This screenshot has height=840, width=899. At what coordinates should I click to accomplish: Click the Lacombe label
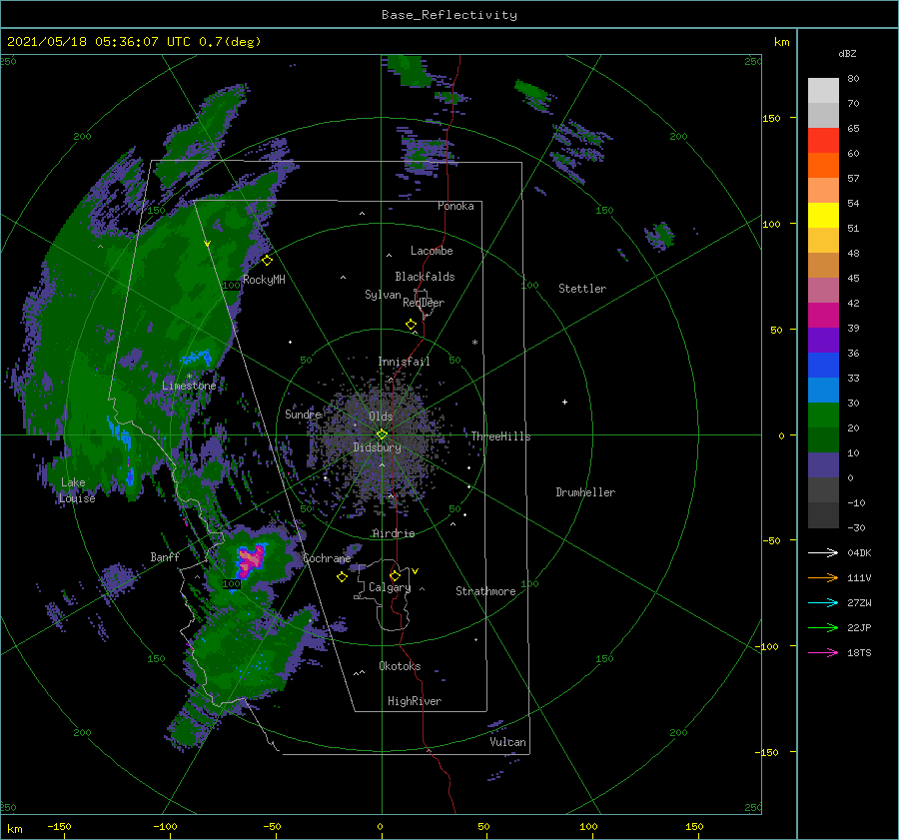(432, 251)
